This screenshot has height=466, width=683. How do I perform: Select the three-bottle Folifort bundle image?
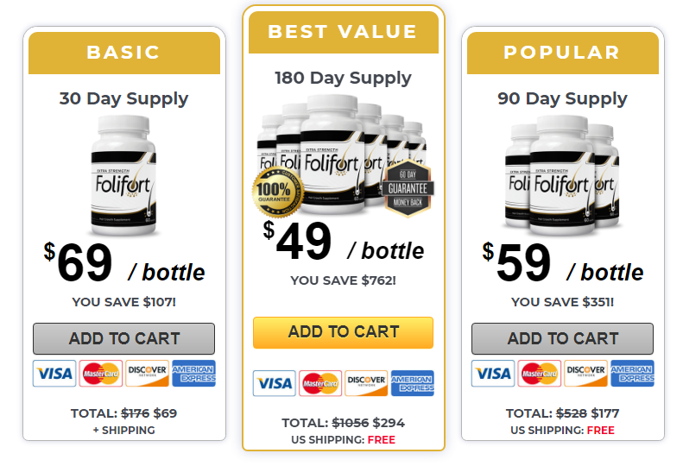coord(562,175)
